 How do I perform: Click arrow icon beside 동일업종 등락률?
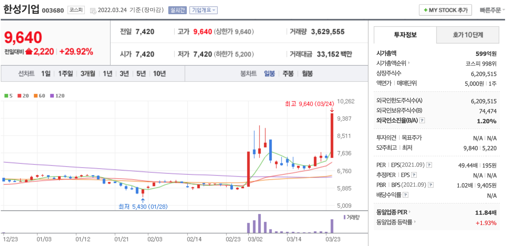tap(415, 222)
